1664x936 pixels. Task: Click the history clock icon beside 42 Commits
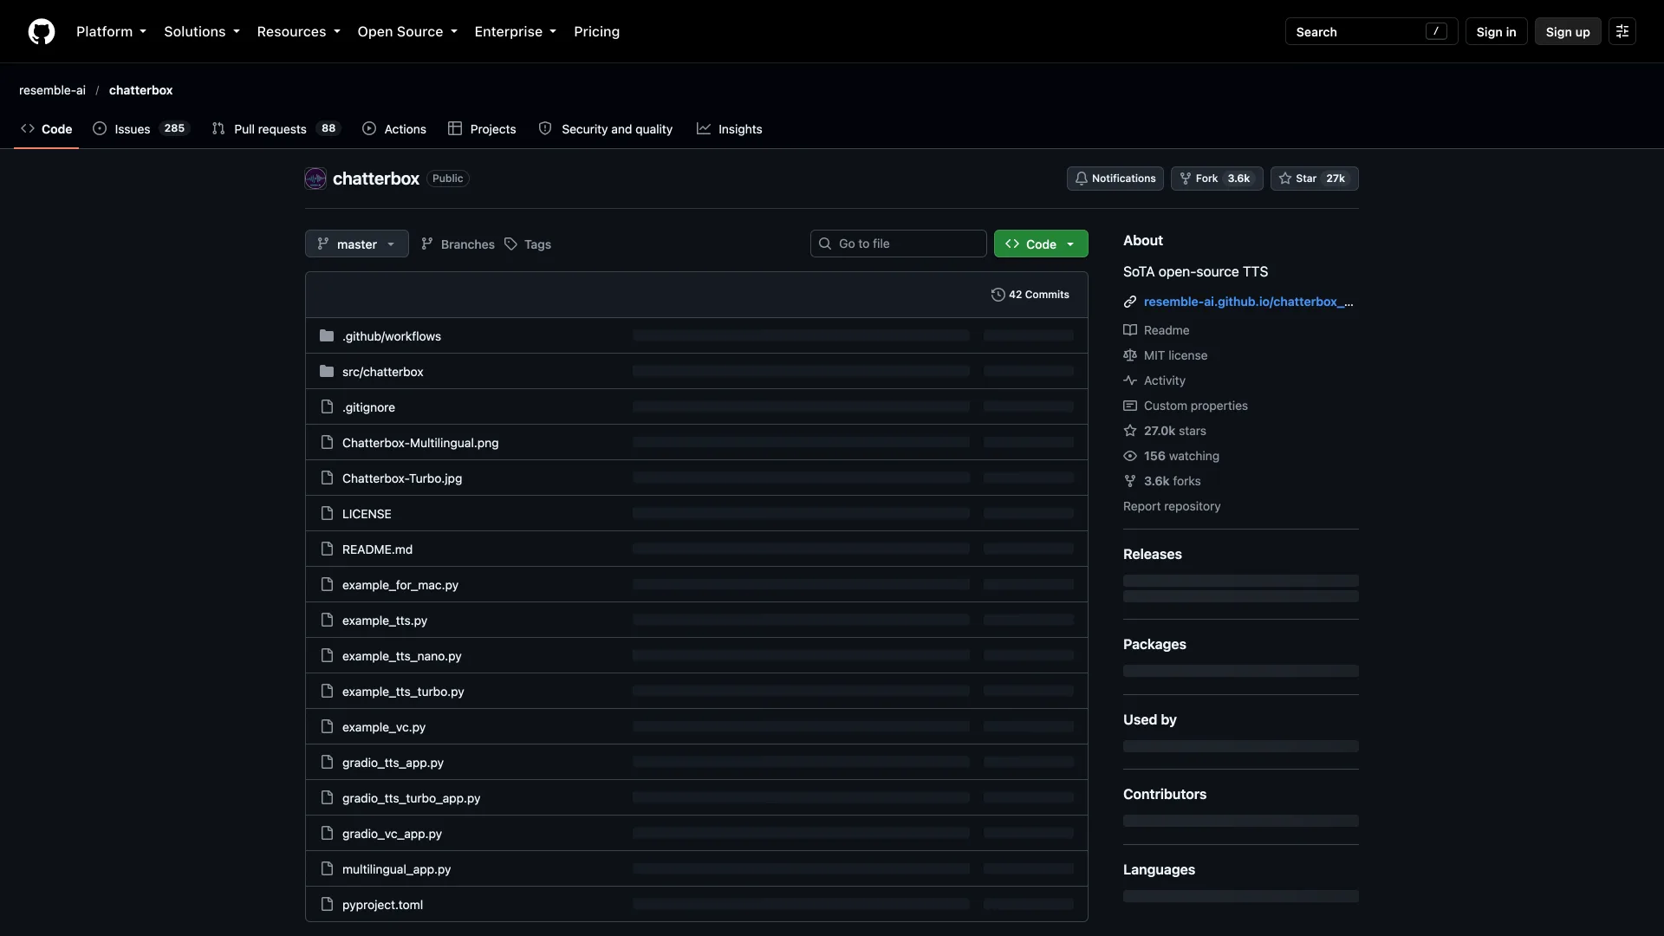pyautogui.click(x=998, y=295)
